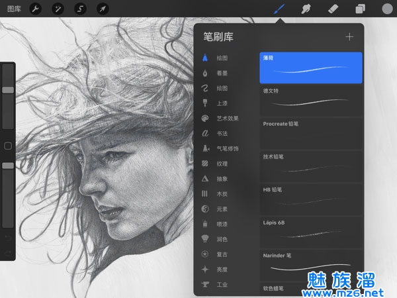Open the Adjustments magic wand menu
Screen dimensions: 397x298
coord(57,9)
